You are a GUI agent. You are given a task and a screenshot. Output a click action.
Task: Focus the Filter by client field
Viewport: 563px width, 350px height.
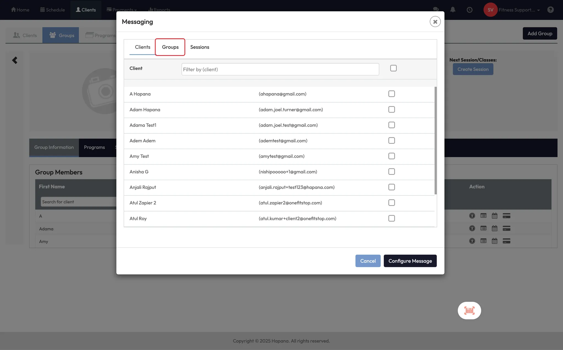pyautogui.click(x=280, y=69)
